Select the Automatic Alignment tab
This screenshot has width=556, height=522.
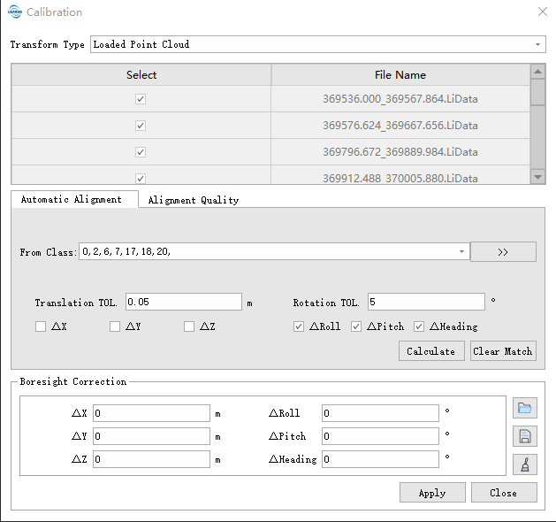click(72, 199)
